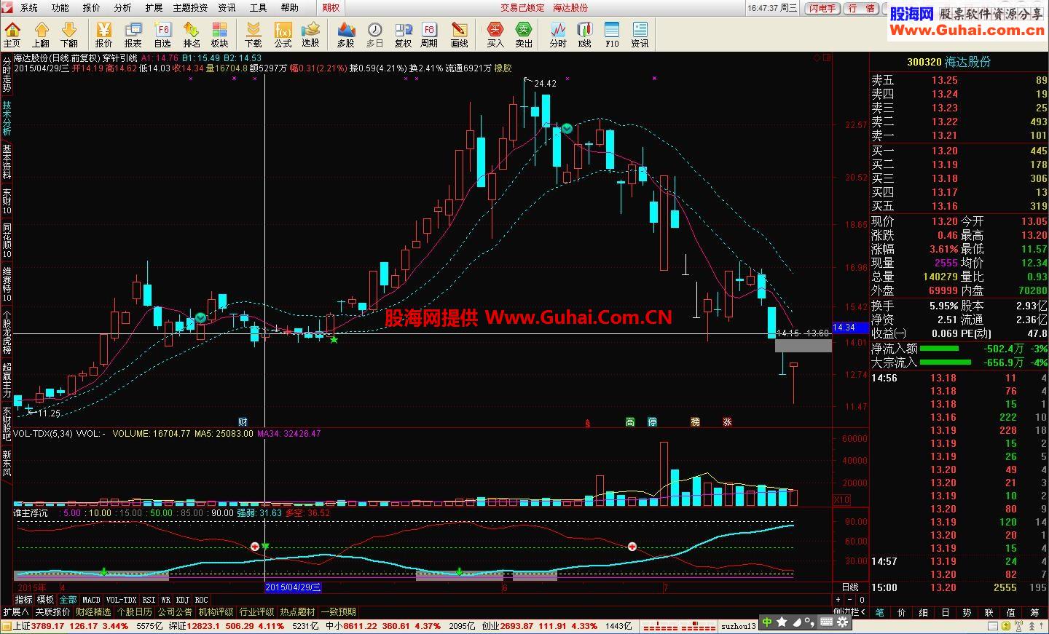Click the 行情 market button
Viewport: 1049px width, 634px height.
point(862,8)
